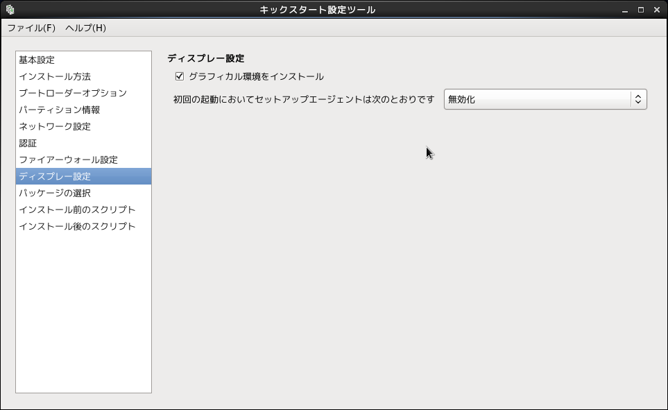Toggle グラフィカル環境をインストール checkbox
This screenshot has height=410, width=668.
coord(180,76)
